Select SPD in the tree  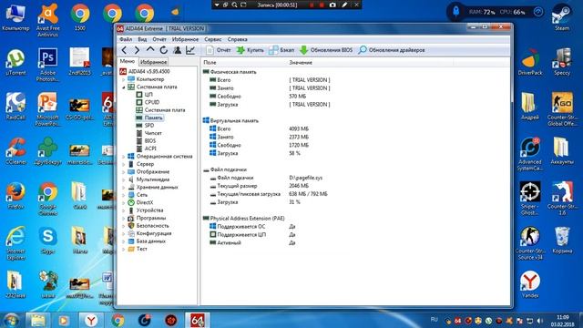point(145,126)
